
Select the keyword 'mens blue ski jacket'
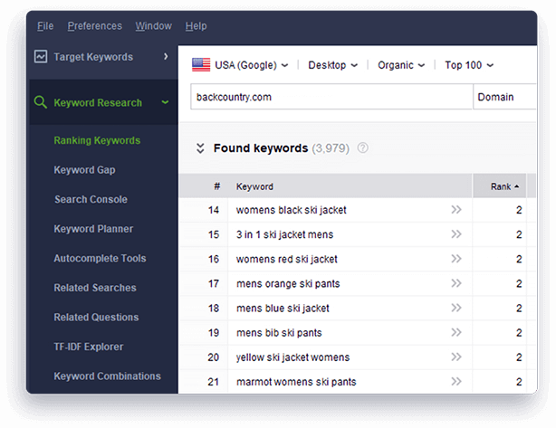pyautogui.click(x=283, y=309)
